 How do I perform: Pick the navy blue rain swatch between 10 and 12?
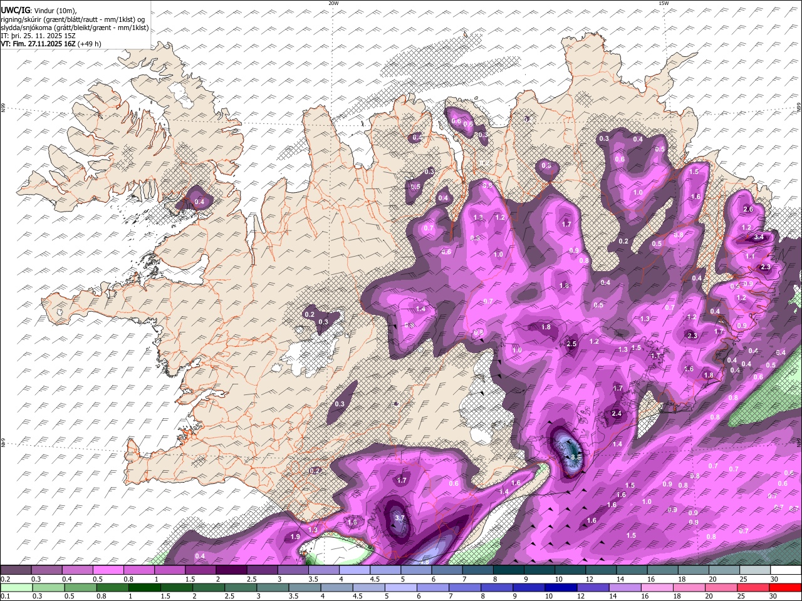coord(561,587)
